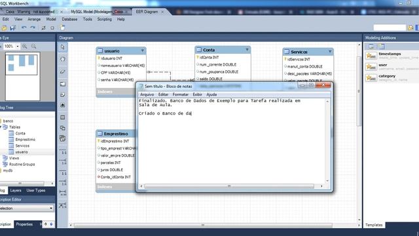Undo the last action in toolbar

[24, 28]
